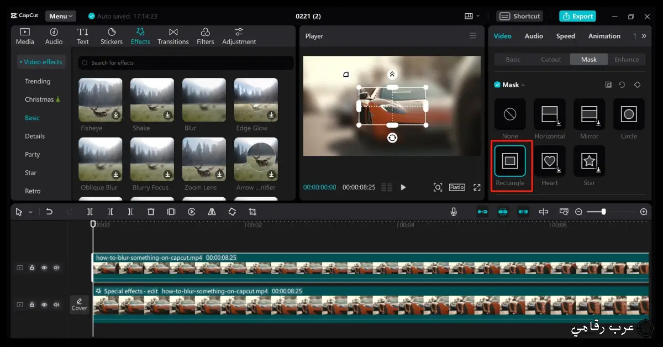Viewport: 663px width, 347px height.
Task: Click the record voiceover microphone icon
Action: click(454, 211)
